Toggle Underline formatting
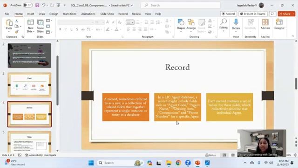 click(71, 29)
